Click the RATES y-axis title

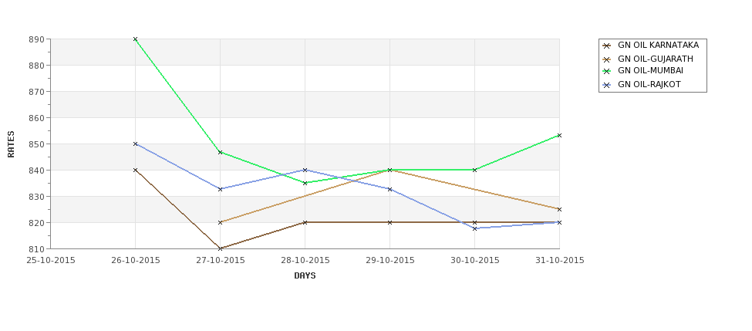click(x=11, y=144)
